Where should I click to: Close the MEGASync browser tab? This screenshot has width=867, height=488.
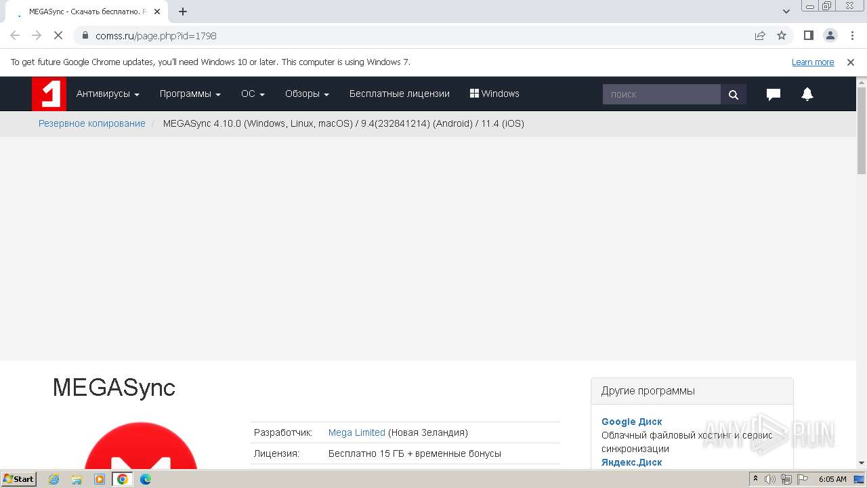[157, 12]
